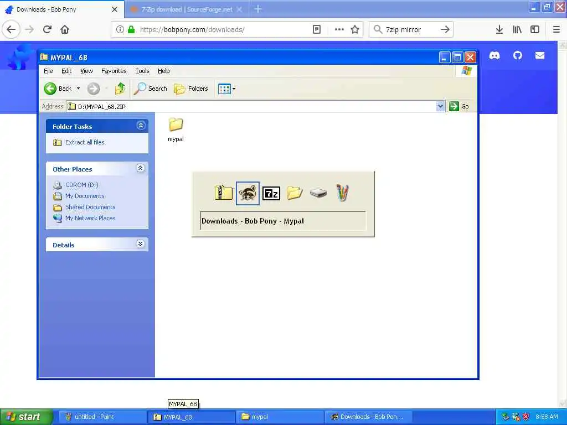Open the Discord link on Bob Pony page
This screenshot has height=425, width=567.
point(494,55)
